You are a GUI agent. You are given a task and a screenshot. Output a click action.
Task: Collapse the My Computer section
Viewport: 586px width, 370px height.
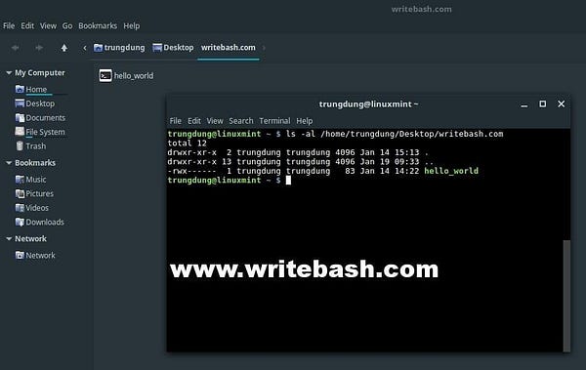coord(9,73)
